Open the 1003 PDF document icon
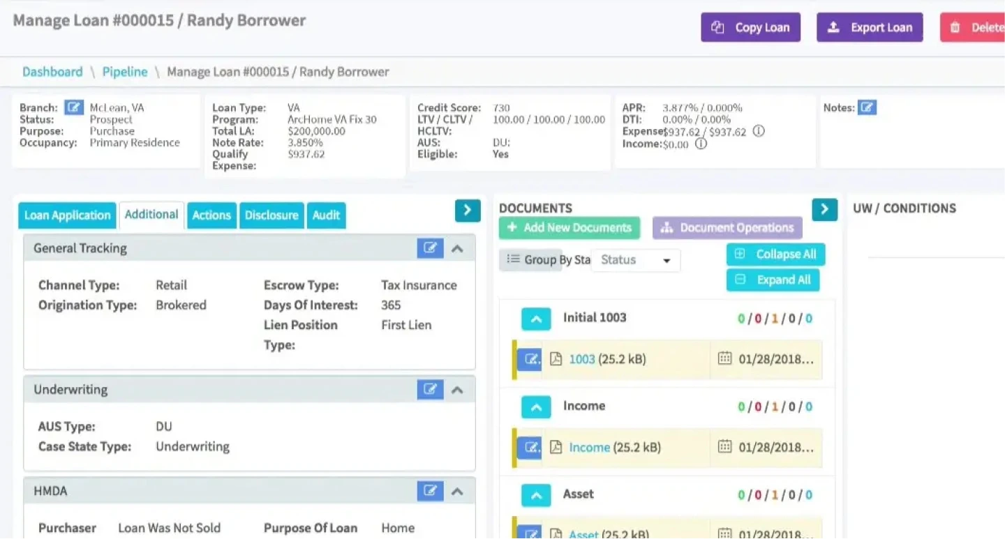1005x539 pixels. click(555, 359)
